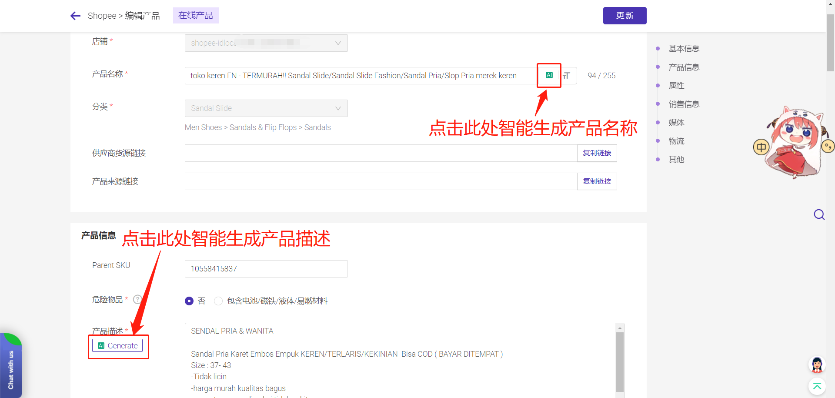Click Generate to create product description
The height and width of the screenshot is (398, 835).
pyautogui.click(x=118, y=345)
